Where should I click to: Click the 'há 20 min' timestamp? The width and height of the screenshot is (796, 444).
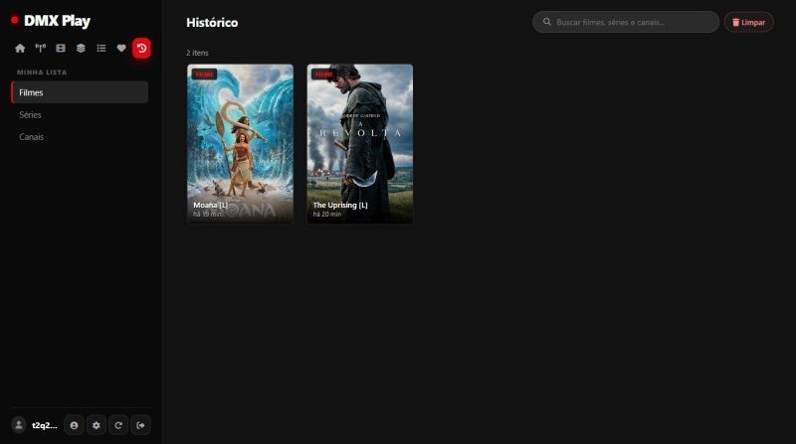(327, 215)
